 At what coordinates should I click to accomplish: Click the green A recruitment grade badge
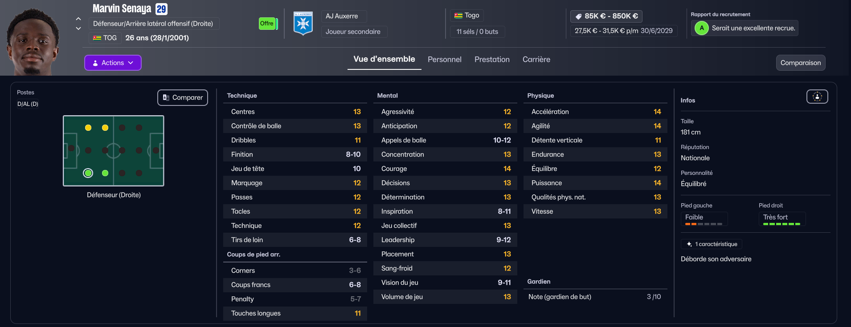tap(701, 28)
